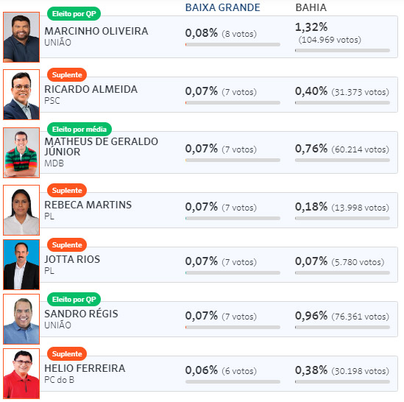Click the 'Eleito por média' green badge

click(x=79, y=129)
